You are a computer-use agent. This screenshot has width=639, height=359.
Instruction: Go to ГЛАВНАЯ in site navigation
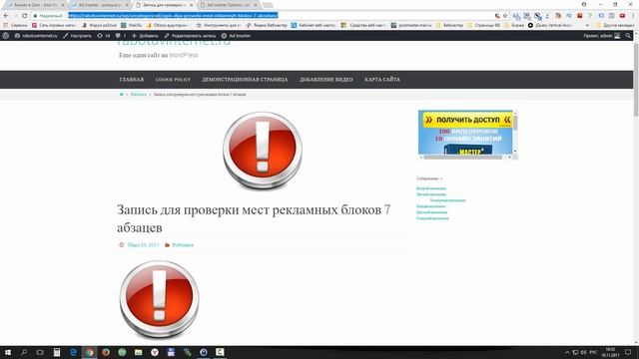pyautogui.click(x=132, y=80)
